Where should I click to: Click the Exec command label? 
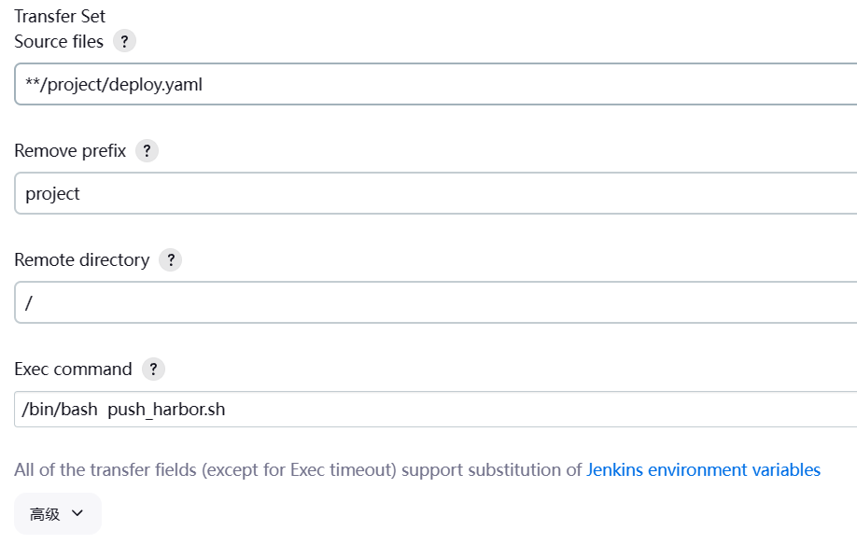[x=73, y=369]
